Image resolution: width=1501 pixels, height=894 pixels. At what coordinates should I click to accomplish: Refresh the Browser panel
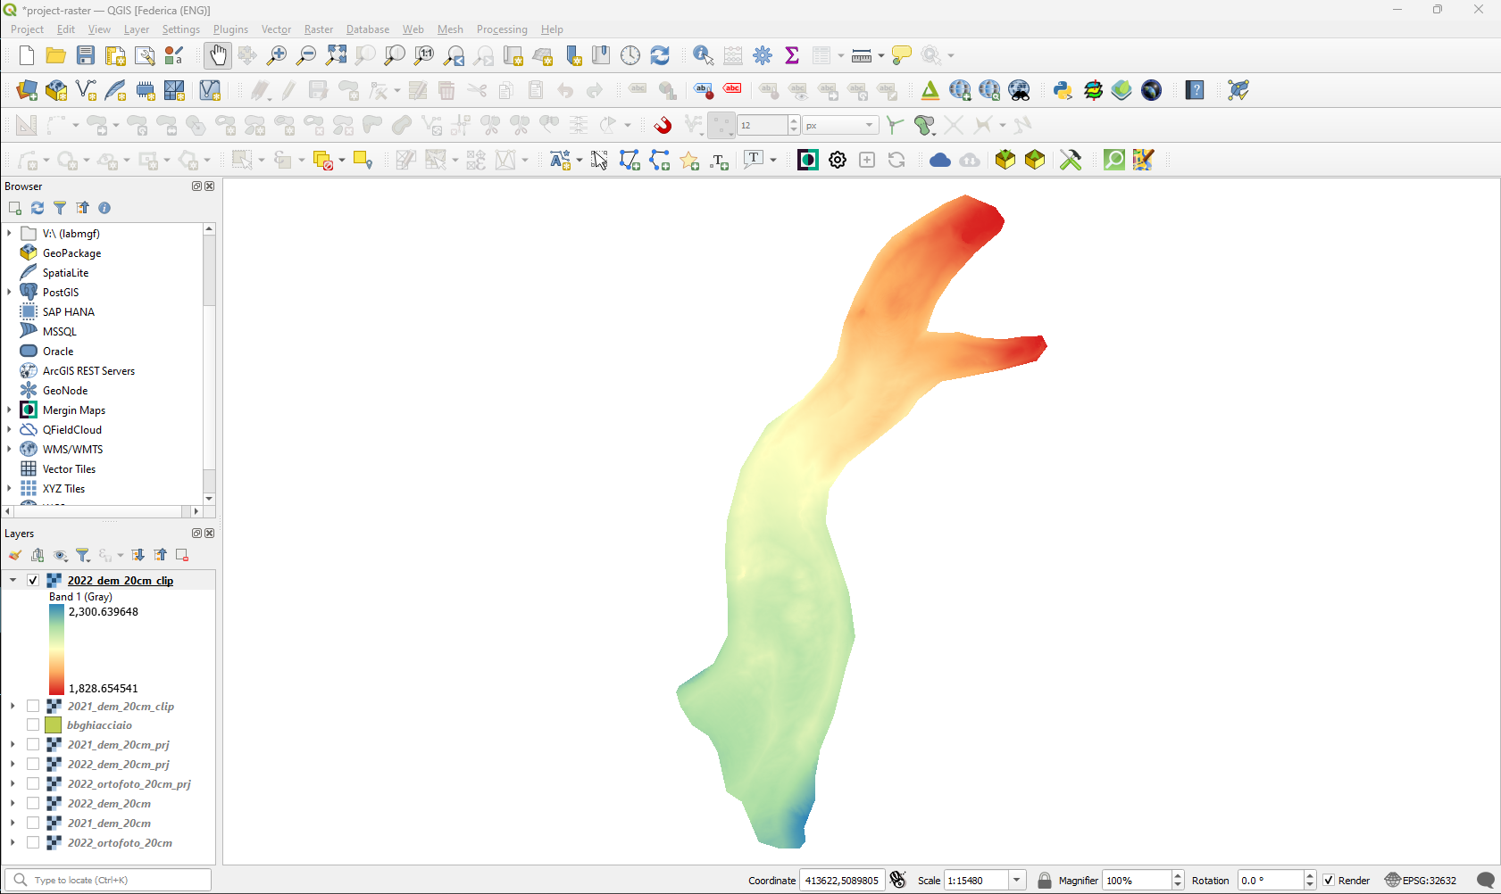(38, 208)
